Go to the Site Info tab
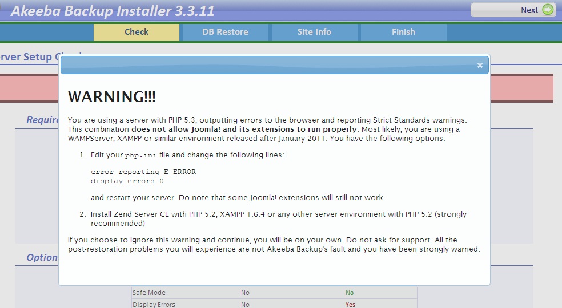 pos(314,33)
